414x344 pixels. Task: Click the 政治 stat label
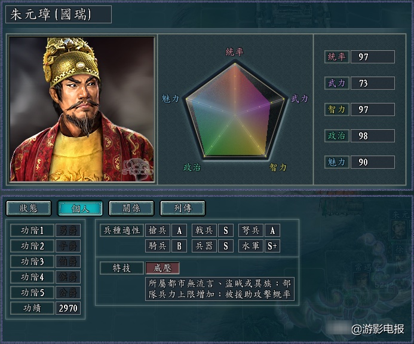337,136
